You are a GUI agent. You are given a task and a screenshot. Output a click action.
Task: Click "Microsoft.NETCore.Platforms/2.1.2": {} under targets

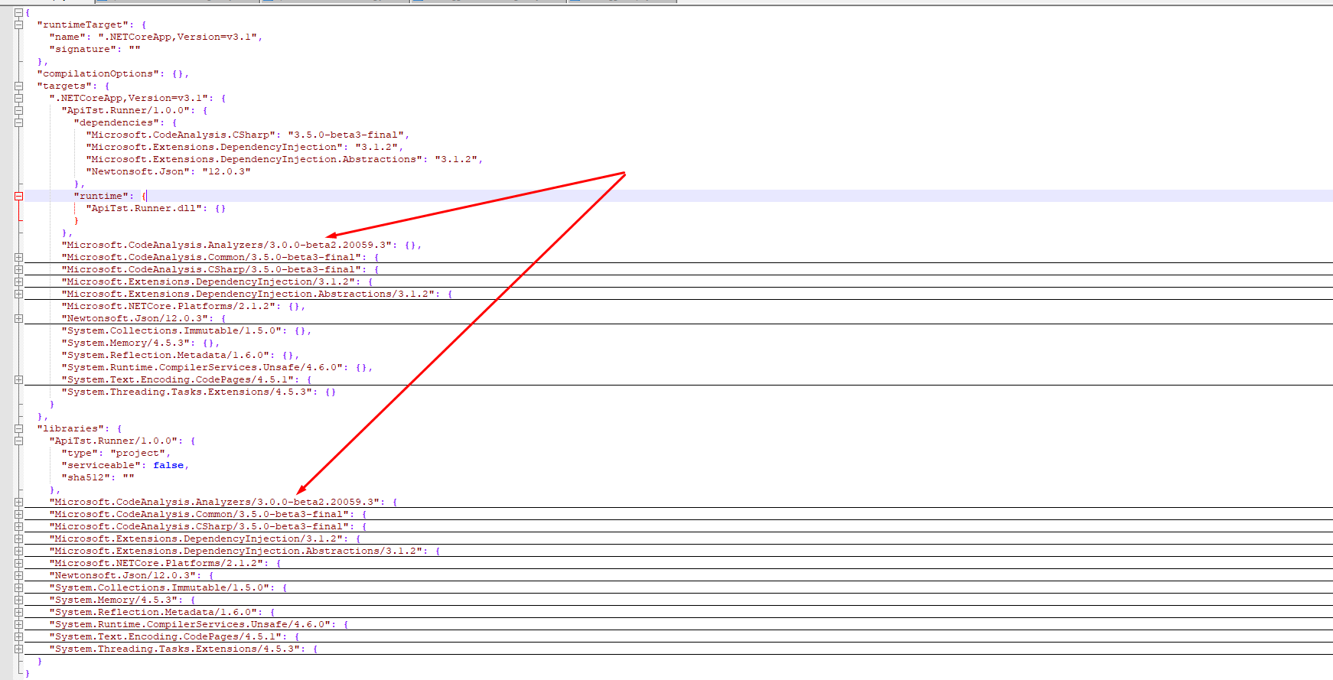[x=184, y=306]
